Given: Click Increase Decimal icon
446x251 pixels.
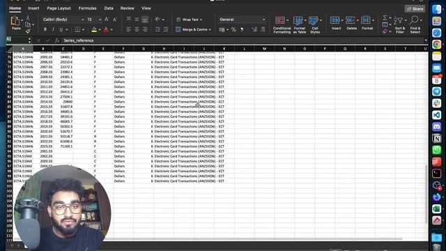Looking at the screenshot, I should pos(254,29).
